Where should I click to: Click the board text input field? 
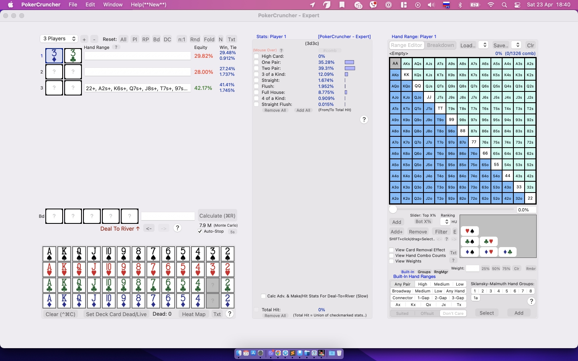coord(168,216)
